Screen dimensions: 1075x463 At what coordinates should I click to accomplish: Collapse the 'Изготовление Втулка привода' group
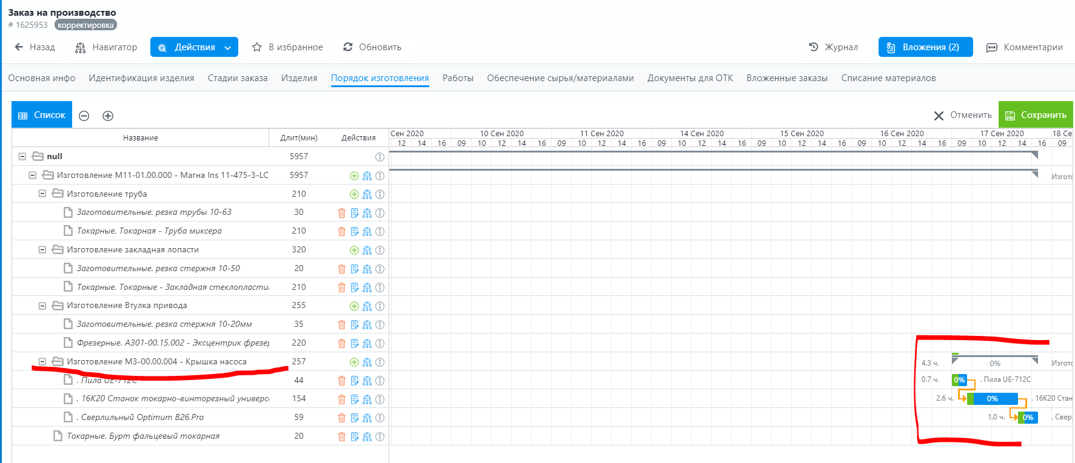(42, 306)
